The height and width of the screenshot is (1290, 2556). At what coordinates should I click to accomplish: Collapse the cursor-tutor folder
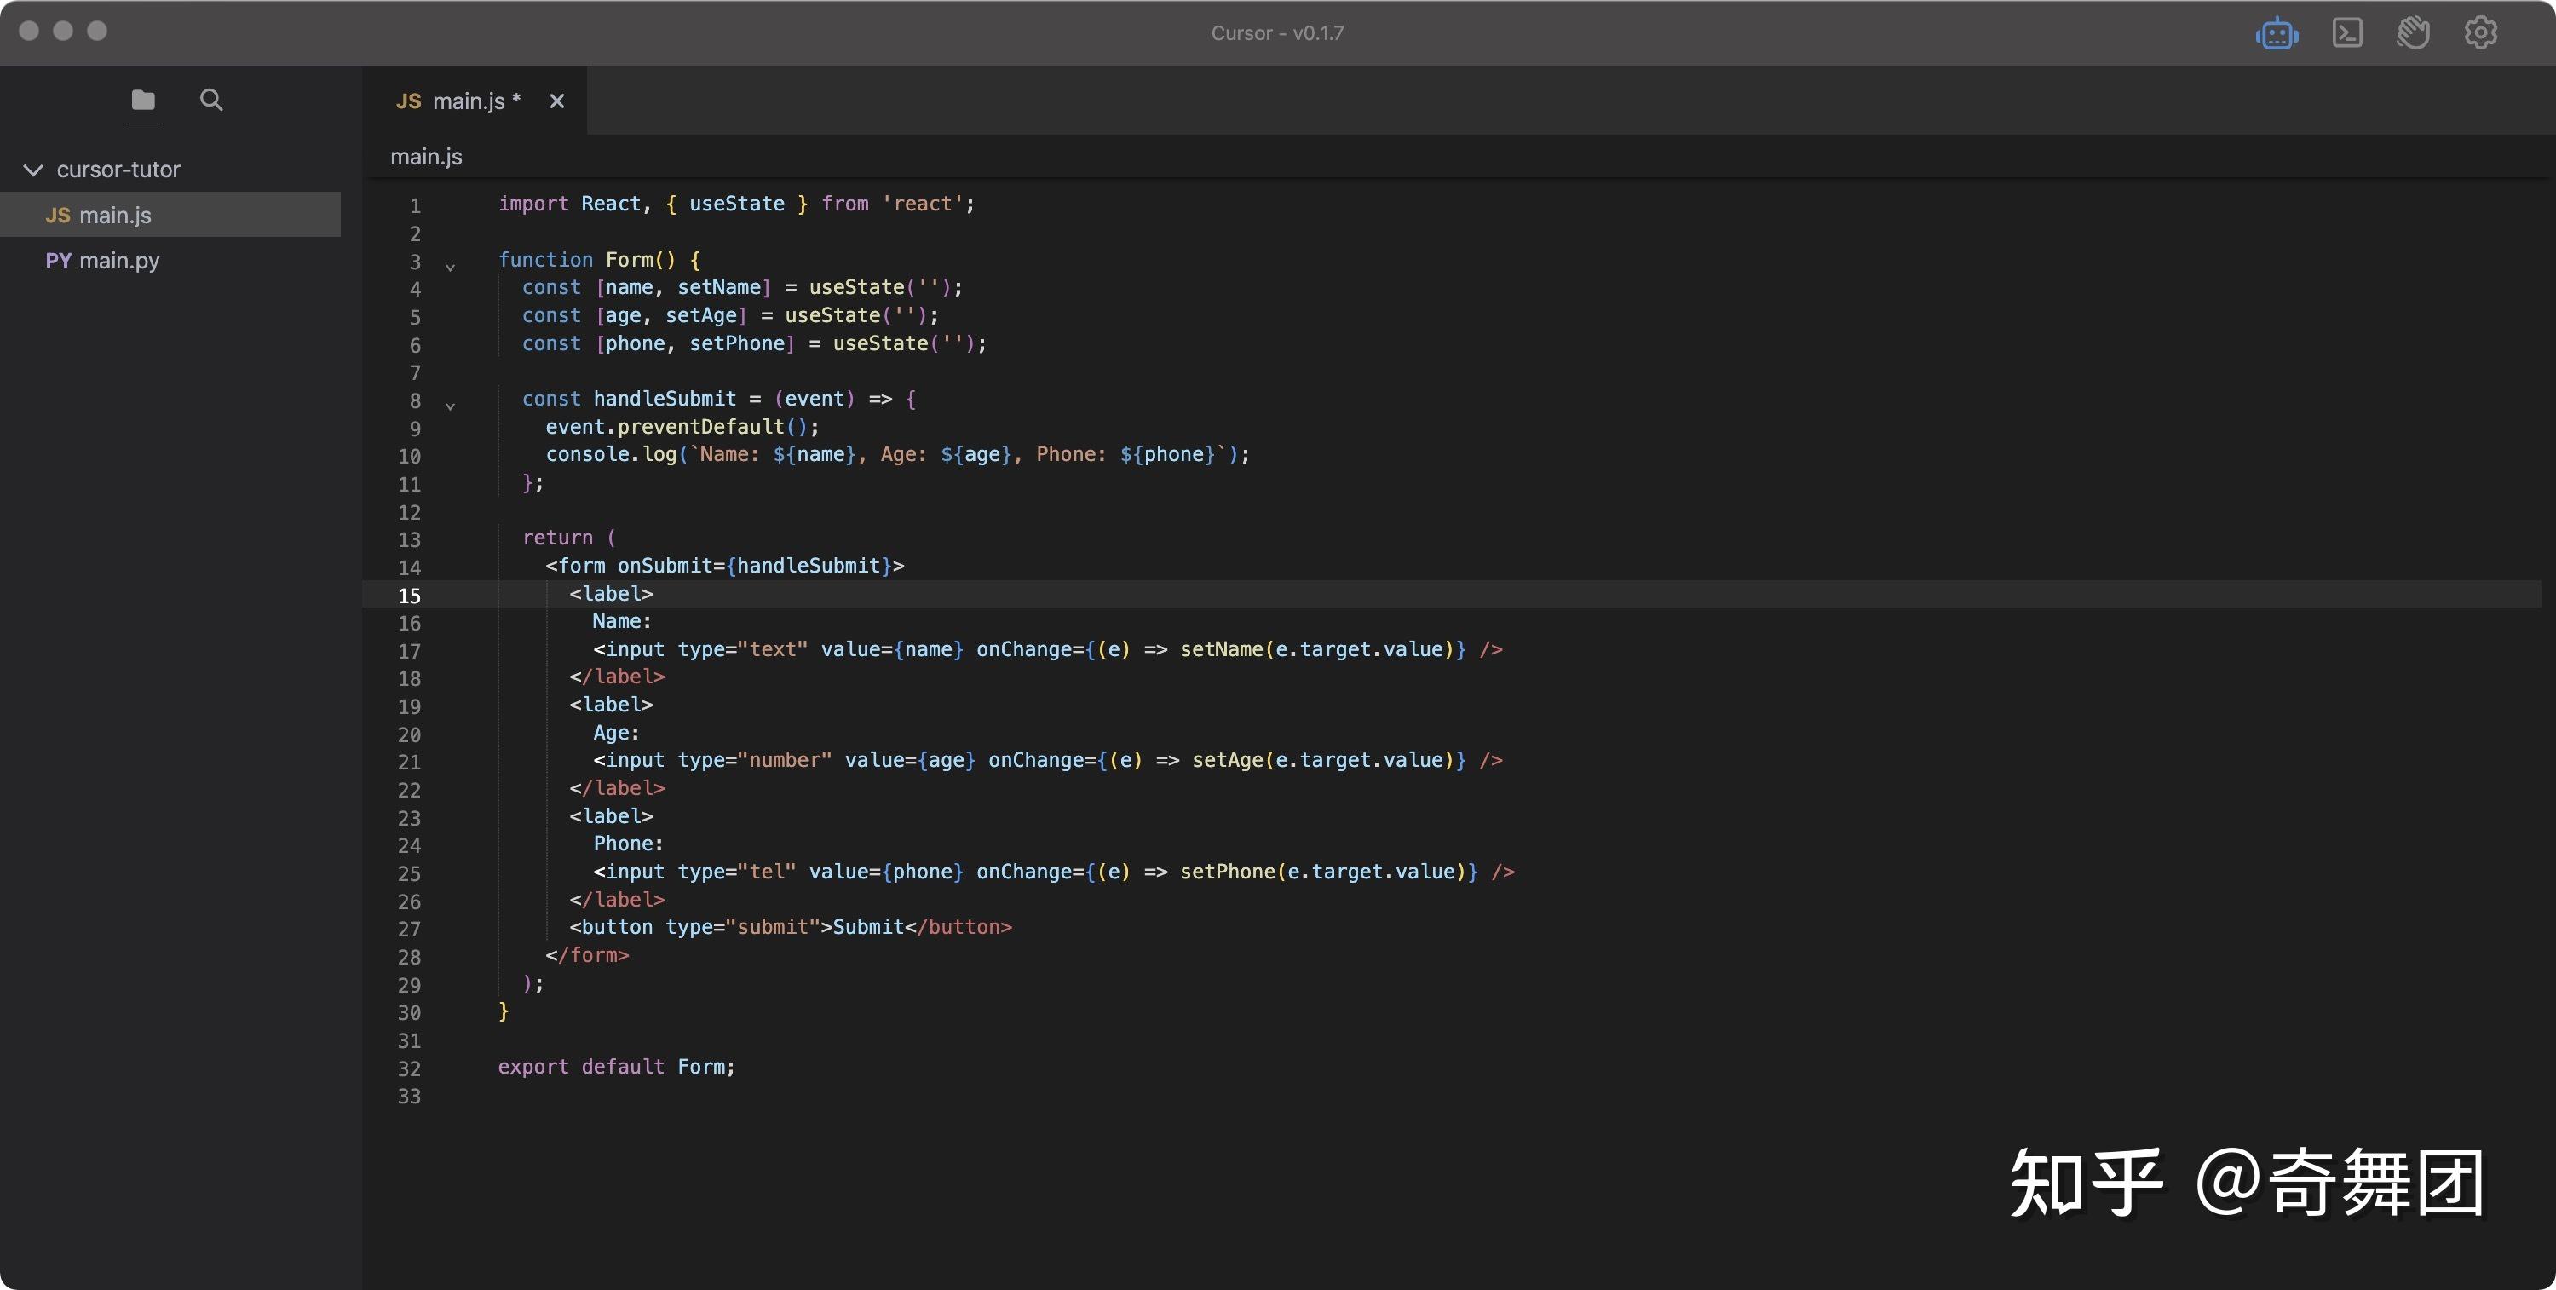(32, 170)
